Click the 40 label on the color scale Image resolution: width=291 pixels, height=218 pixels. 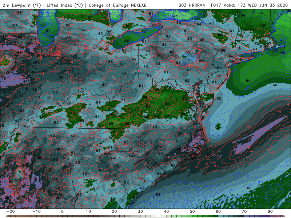point(166,211)
